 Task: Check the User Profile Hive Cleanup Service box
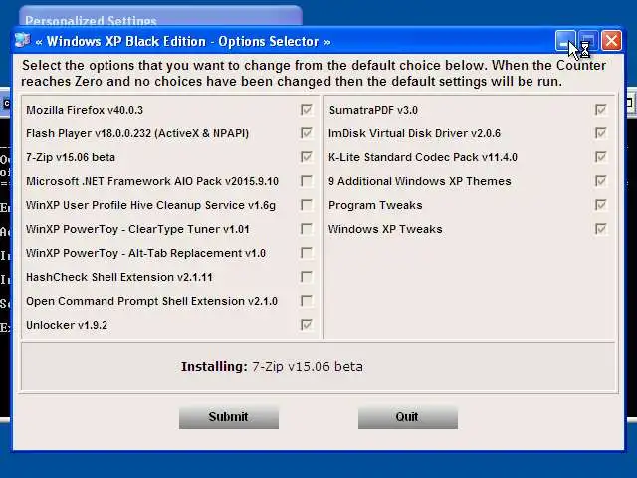click(307, 205)
